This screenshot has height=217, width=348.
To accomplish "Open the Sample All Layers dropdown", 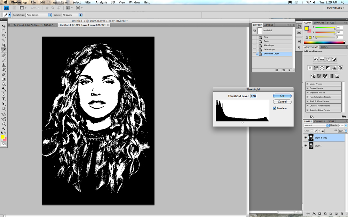I will (x=72, y=15).
